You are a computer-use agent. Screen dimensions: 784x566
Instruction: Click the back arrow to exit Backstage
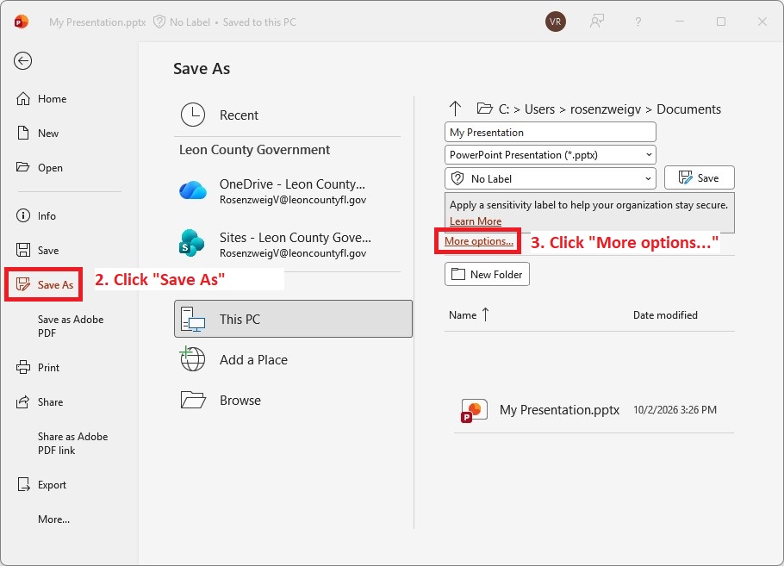click(23, 61)
